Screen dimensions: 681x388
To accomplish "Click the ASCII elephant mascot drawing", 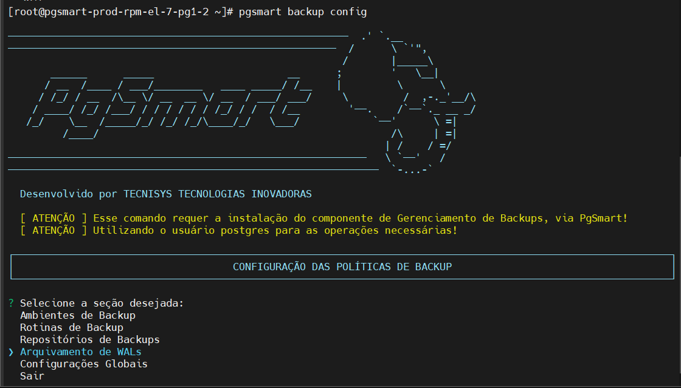I will click(x=407, y=102).
